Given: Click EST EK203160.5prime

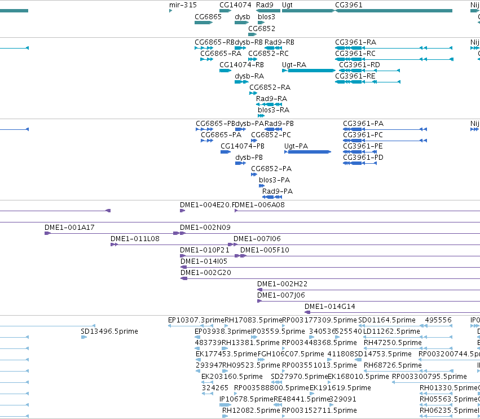Looking at the screenshot, I should (x=207, y=382).
